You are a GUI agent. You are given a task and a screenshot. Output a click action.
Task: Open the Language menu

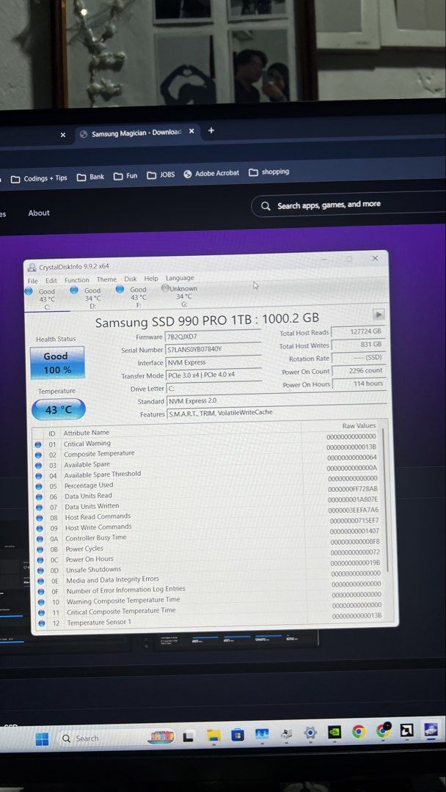click(180, 278)
